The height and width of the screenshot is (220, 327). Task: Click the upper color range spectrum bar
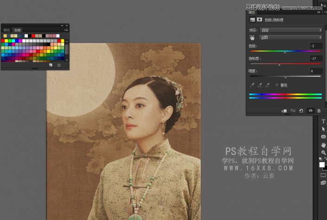(285, 94)
